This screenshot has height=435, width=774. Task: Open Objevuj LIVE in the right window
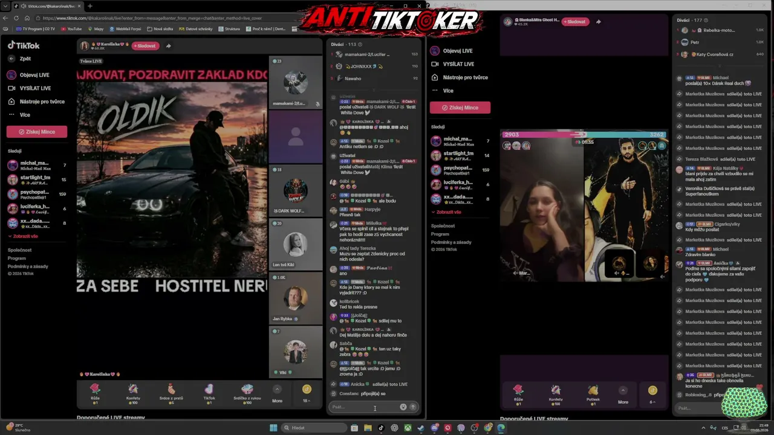[x=452, y=51]
